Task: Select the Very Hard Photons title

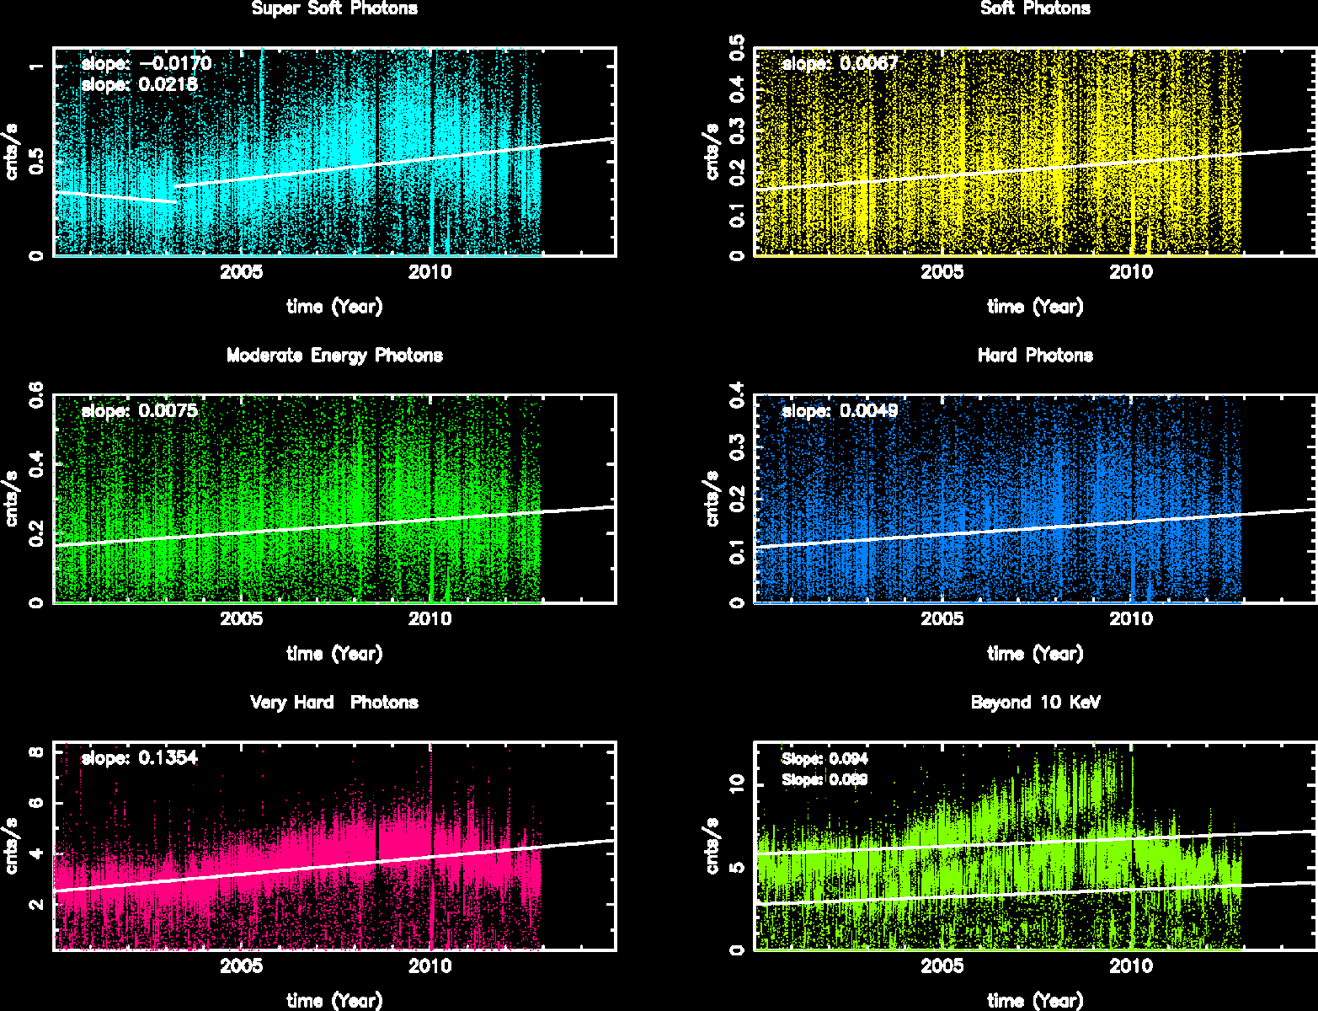Action: coord(334,703)
